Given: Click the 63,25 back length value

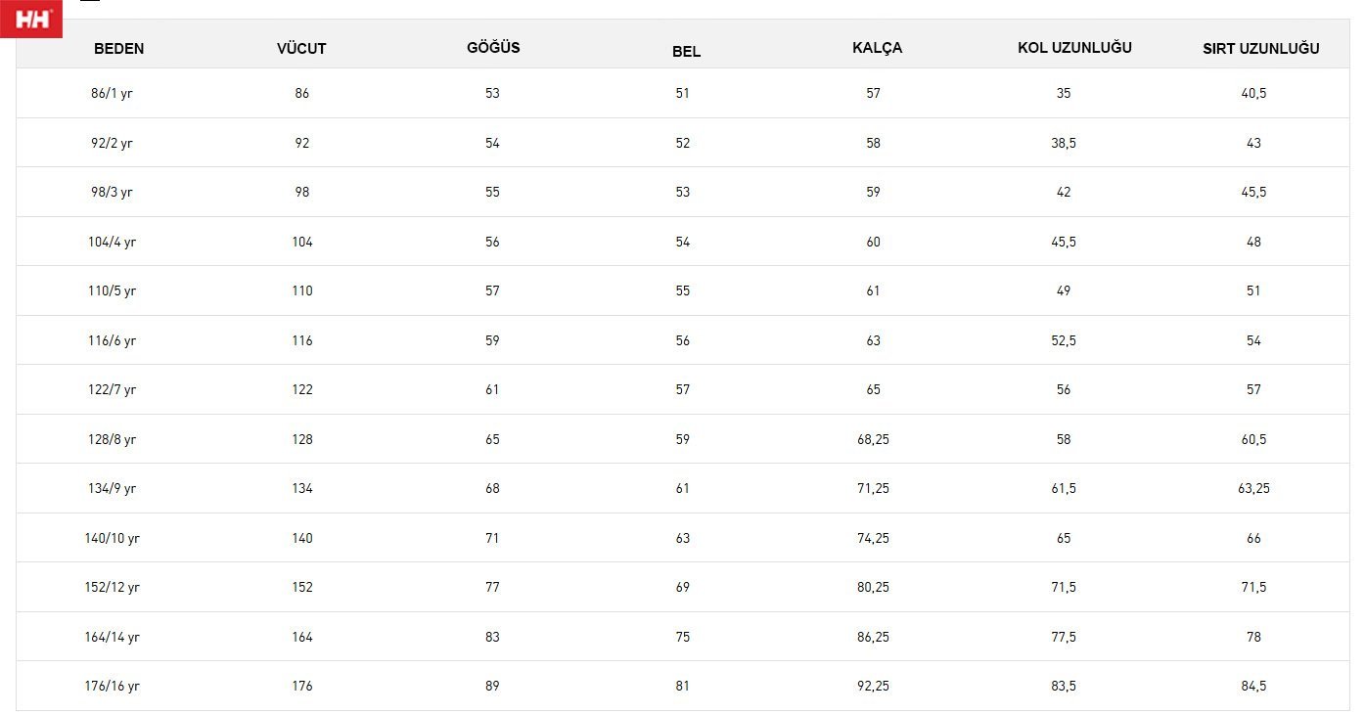Looking at the screenshot, I should coord(1253,488).
